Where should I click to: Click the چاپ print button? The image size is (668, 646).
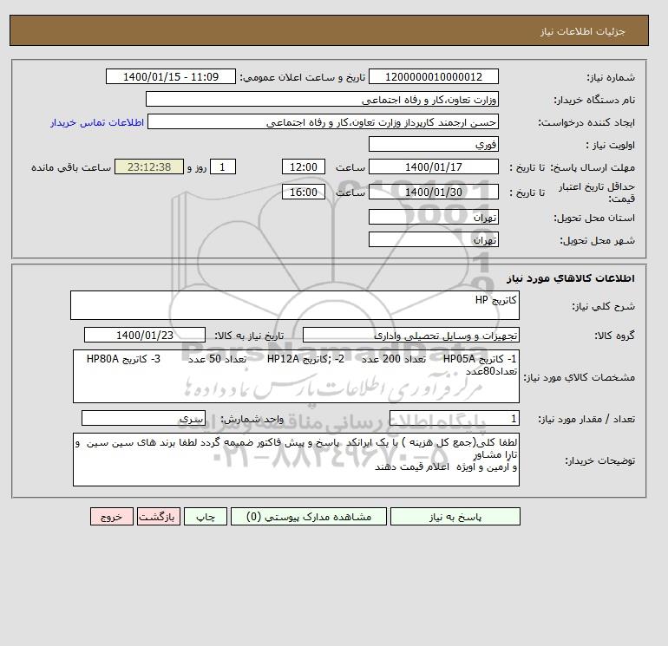pos(206,517)
